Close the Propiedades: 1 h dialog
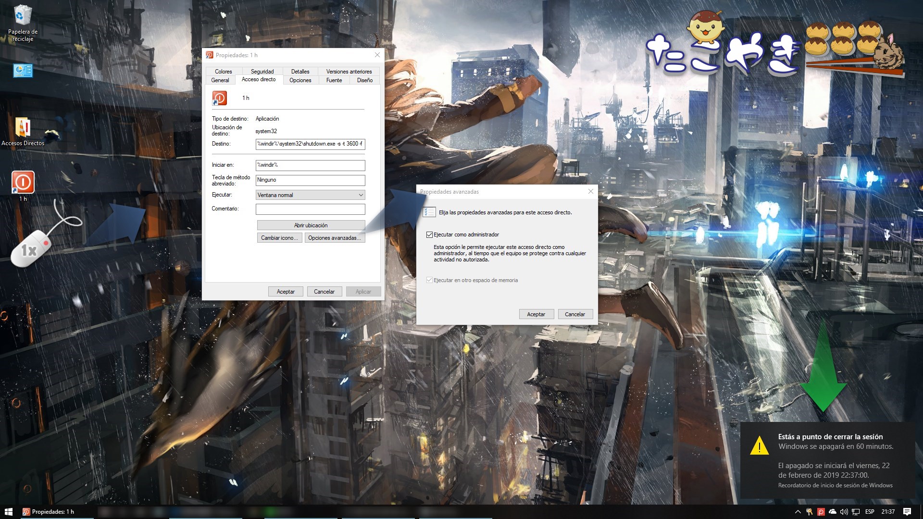 click(377, 55)
